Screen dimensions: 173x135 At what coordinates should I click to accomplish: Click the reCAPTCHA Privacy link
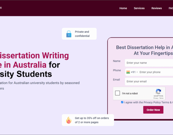click(x=156, y=98)
